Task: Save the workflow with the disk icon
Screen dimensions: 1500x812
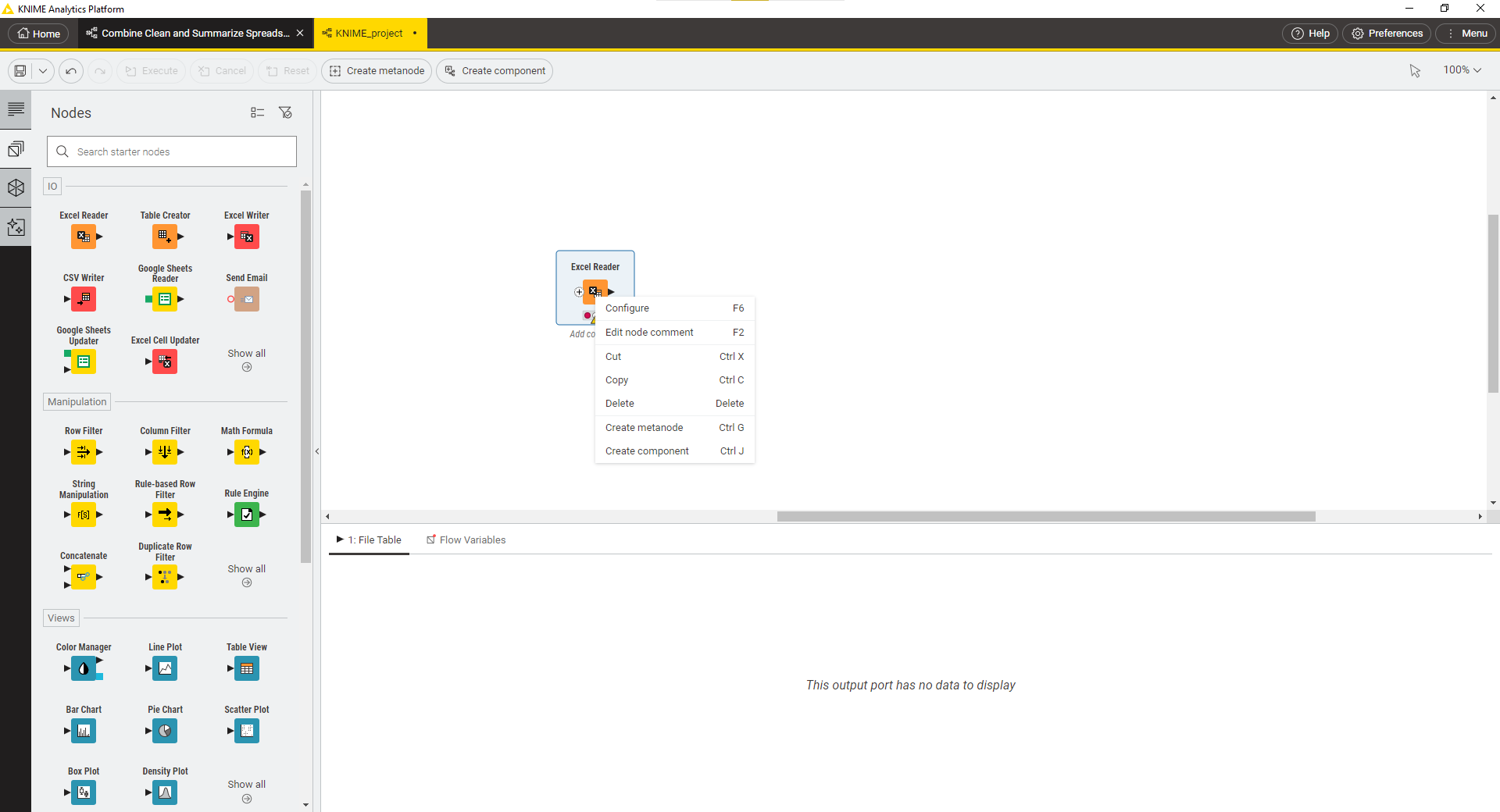Action: (20, 71)
